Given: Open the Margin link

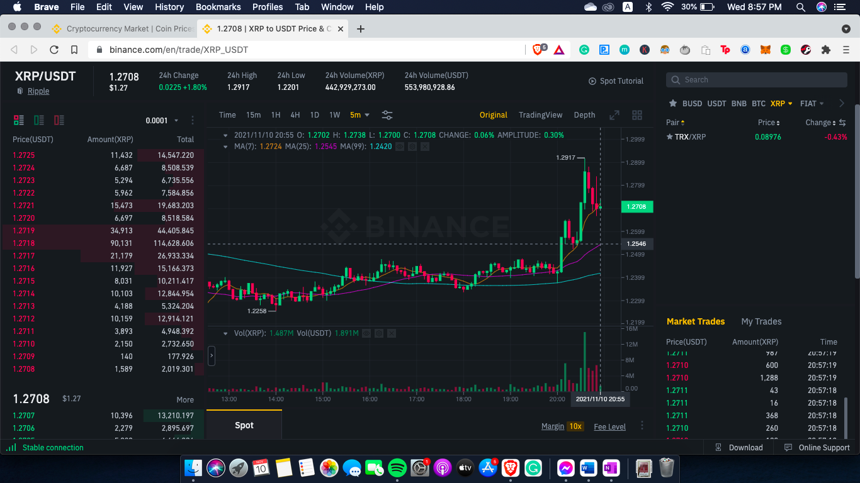Looking at the screenshot, I should point(553,426).
